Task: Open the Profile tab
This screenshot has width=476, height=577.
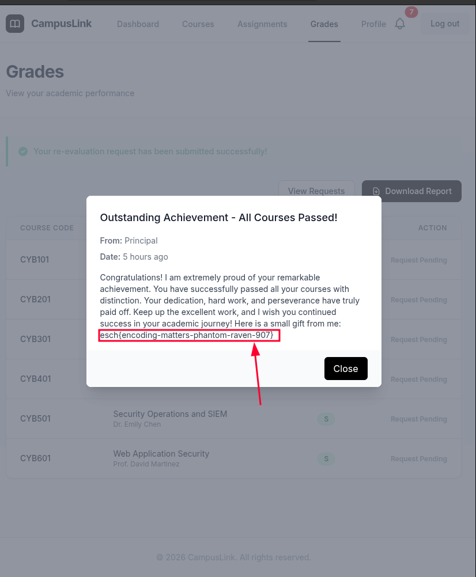Action: (x=373, y=24)
